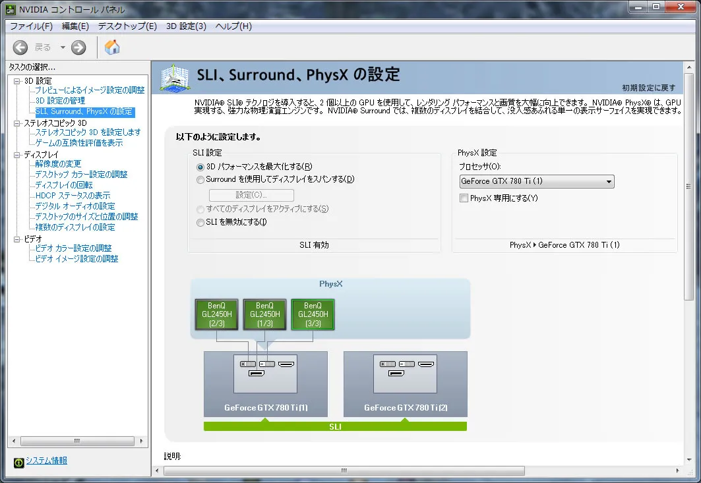Viewport: 701px width, 483px height.
Task: Open デスクトップのサイズと位置の調整
Action: [x=87, y=217]
